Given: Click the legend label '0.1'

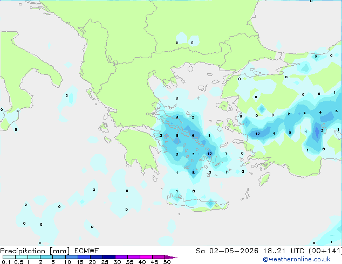Looking at the screenshot, I should (6, 262).
